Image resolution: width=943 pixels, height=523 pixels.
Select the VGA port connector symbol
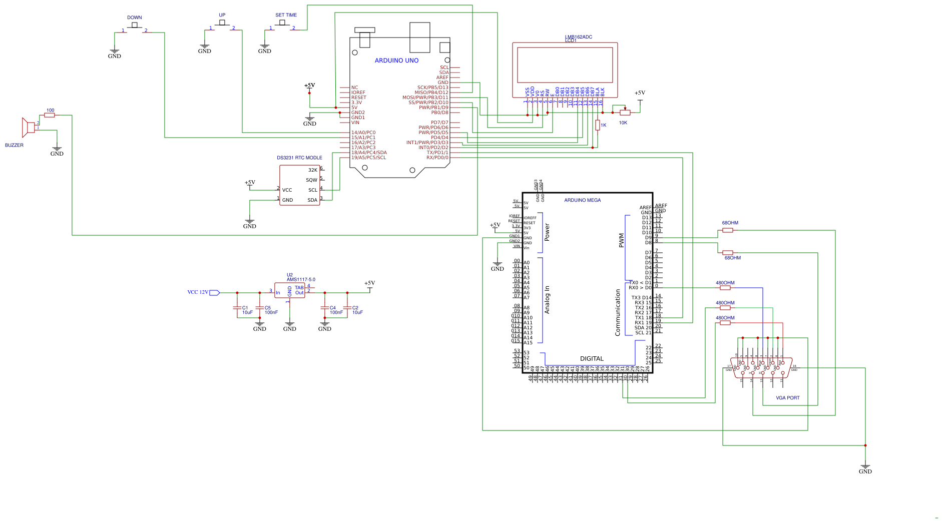click(762, 368)
